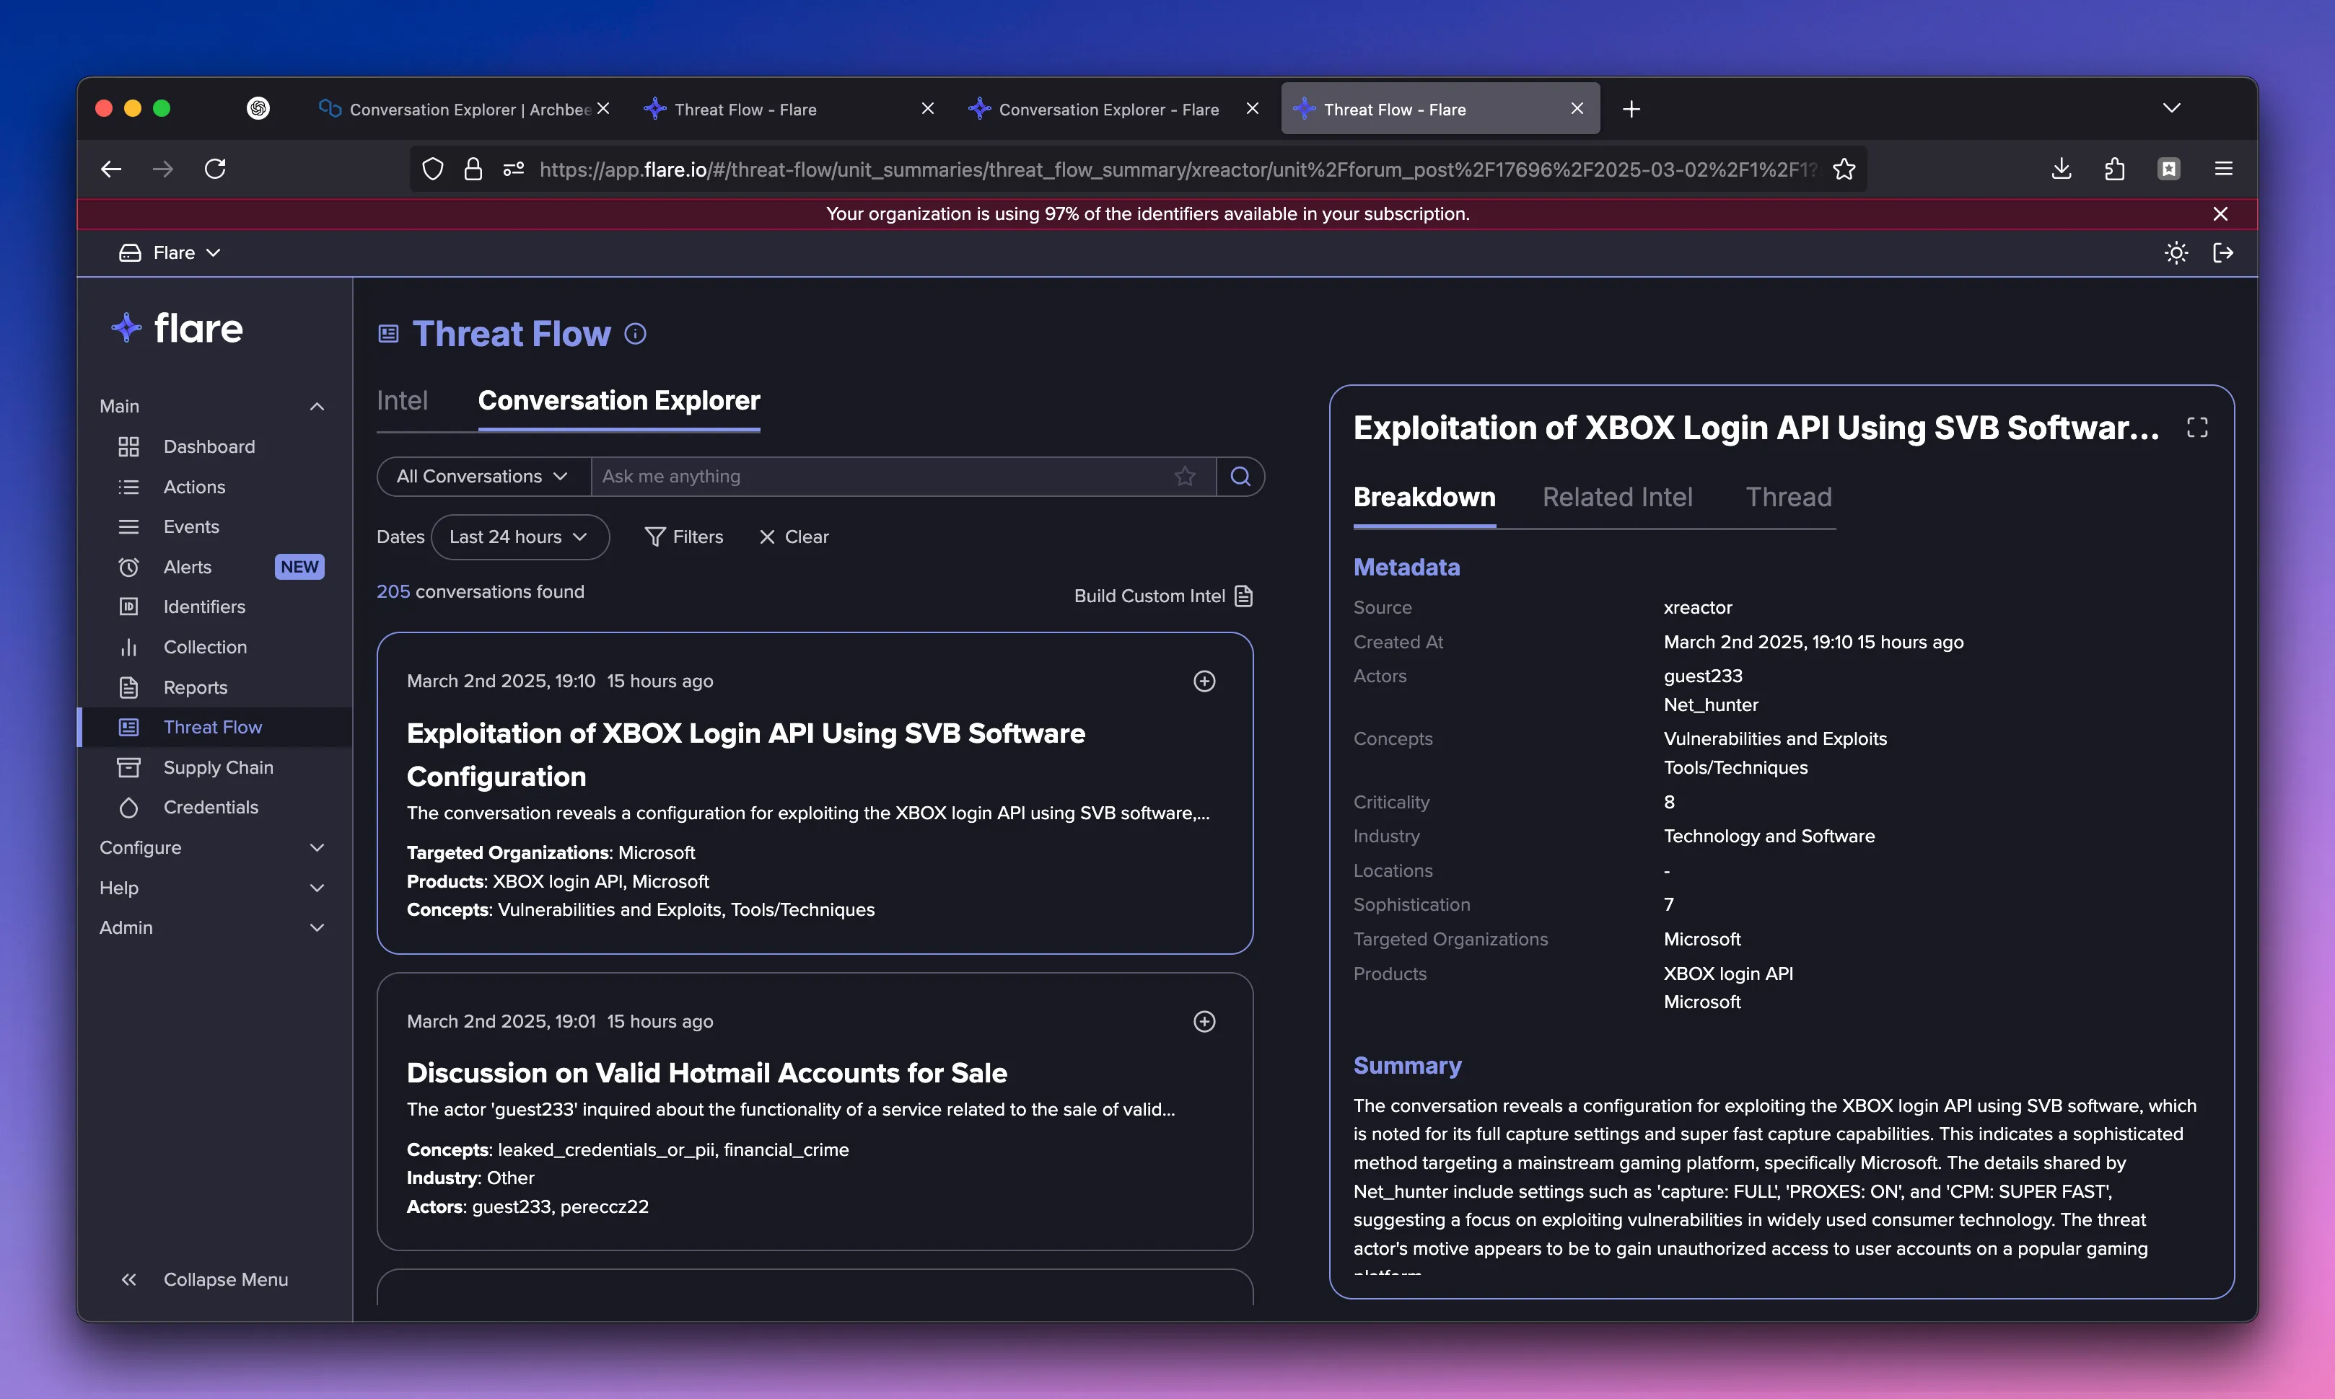Open the browser extensions puzzle icon

2114,169
